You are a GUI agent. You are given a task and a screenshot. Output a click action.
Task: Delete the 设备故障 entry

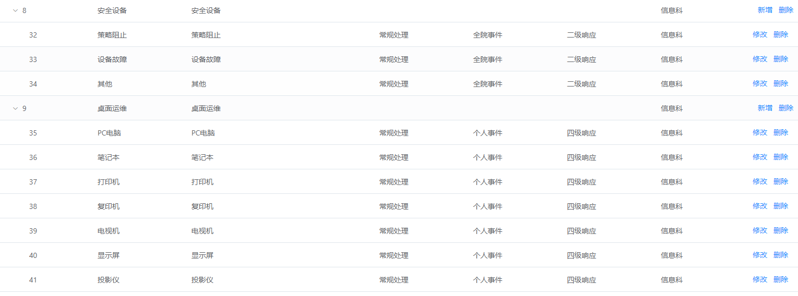click(780, 59)
